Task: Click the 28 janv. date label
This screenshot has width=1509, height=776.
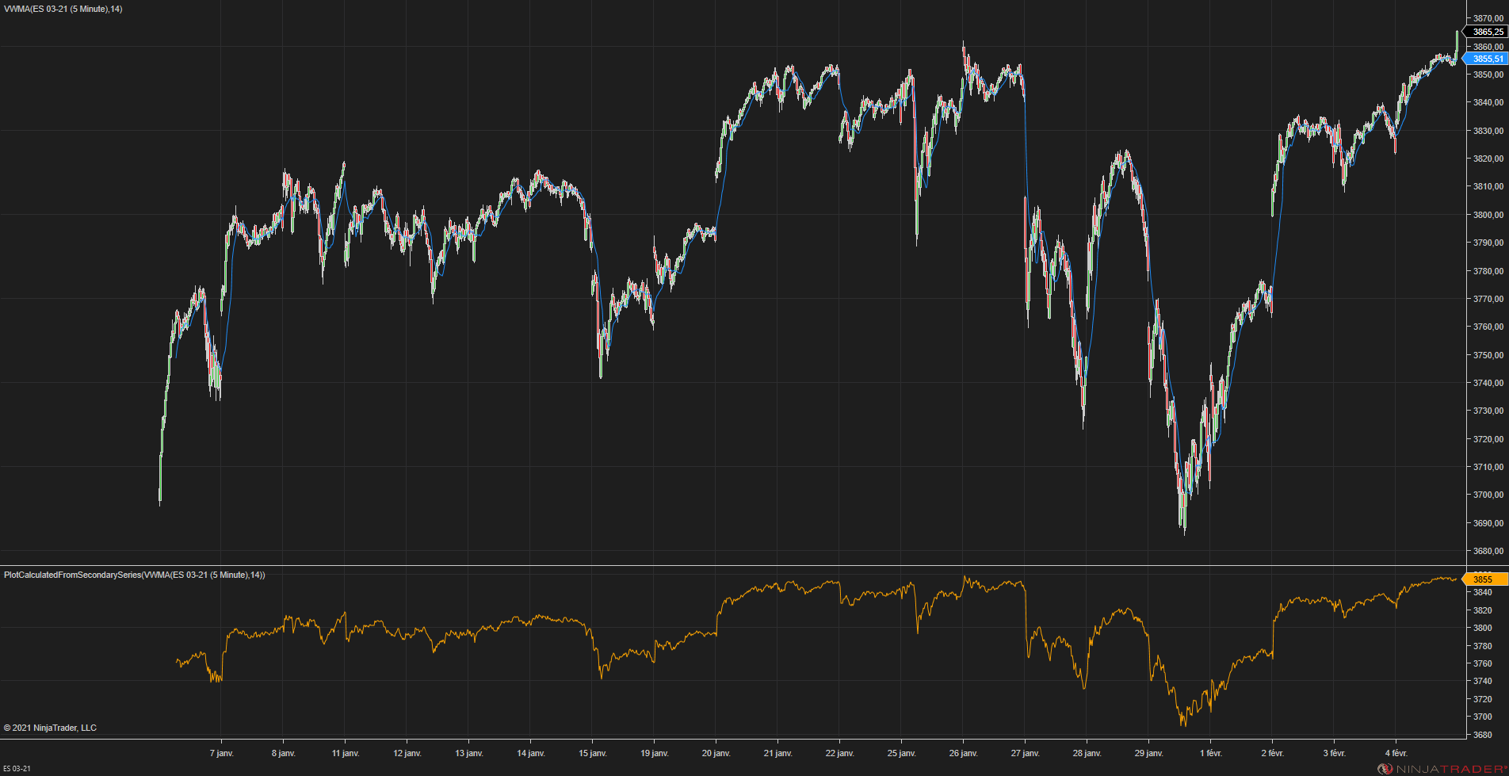Action: pos(1087,753)
